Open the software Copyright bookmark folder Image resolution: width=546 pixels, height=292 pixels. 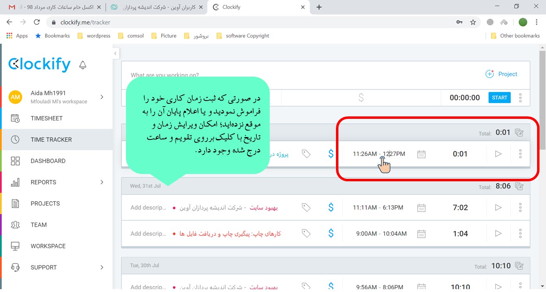pos(243,36)
